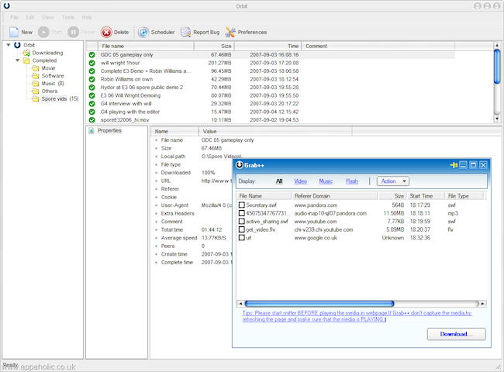Click the Total time property row
Screen dimensions: 504x372
pyautogui.click(x=192, y=230)
